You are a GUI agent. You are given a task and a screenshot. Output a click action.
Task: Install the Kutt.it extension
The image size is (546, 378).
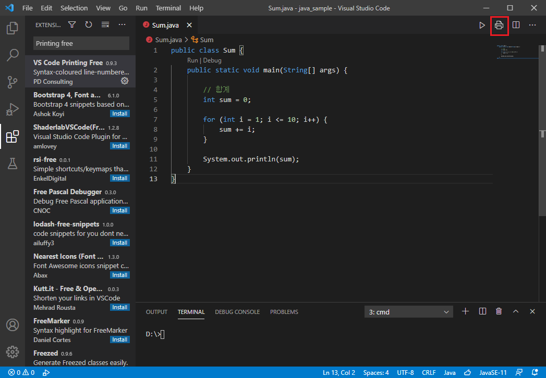(120, 307)
